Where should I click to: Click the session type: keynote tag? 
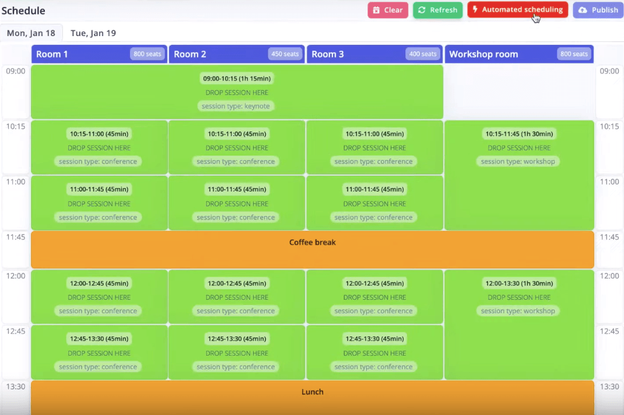pyautogui.click(x=236, y=106)
